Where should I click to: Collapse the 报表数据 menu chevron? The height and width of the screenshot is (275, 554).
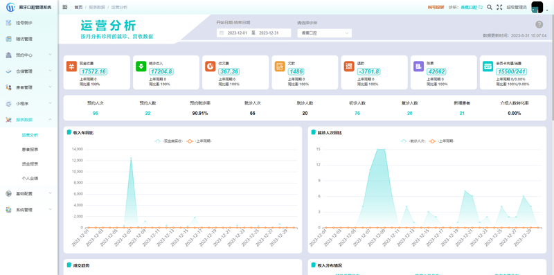pos(50,119)
